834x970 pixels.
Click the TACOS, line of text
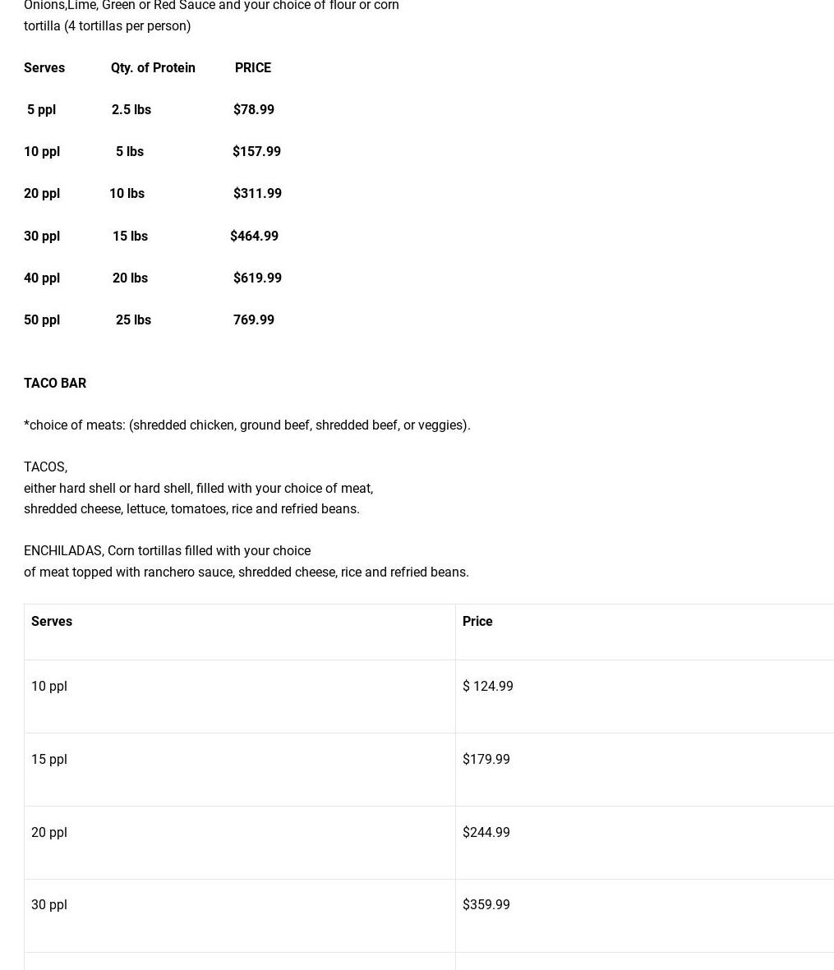[x=45, y=467]
